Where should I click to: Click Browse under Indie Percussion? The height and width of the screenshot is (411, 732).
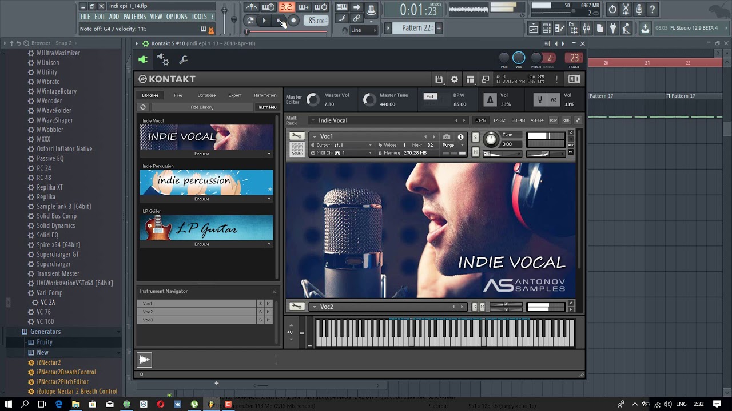click(x=202, y=199)
